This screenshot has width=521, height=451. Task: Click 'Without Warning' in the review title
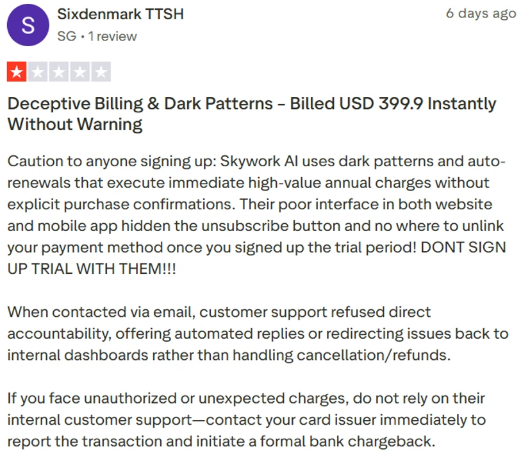(75, 124)
